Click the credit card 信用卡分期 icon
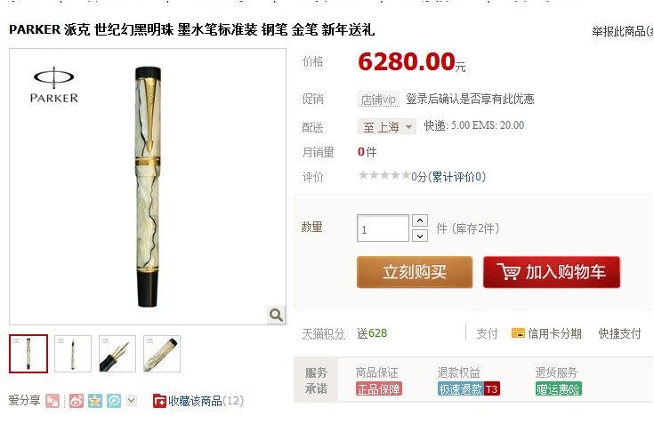This screenshot has width=654, height=432. [x=518, y=333]
